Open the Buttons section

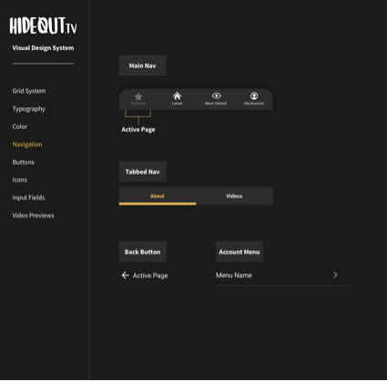pos(24,162)
